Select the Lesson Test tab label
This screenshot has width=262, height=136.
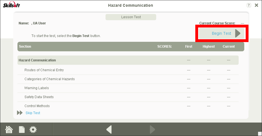click(131, 17)
